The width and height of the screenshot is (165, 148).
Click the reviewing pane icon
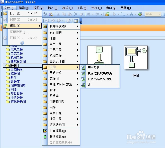click(x=76, y=21)
